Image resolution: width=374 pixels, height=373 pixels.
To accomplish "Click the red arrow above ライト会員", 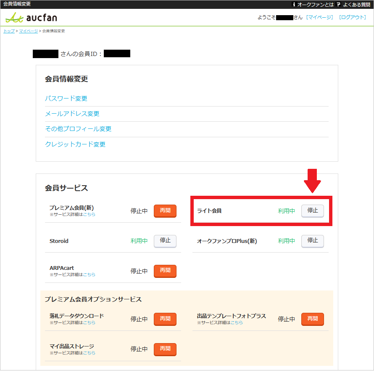I will 313,180.
